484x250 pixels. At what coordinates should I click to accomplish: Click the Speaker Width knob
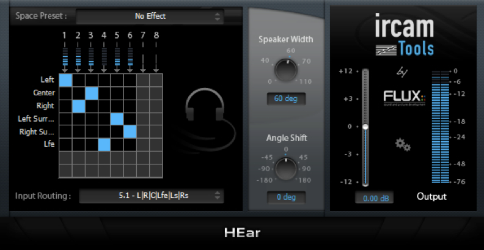point(285,70)
